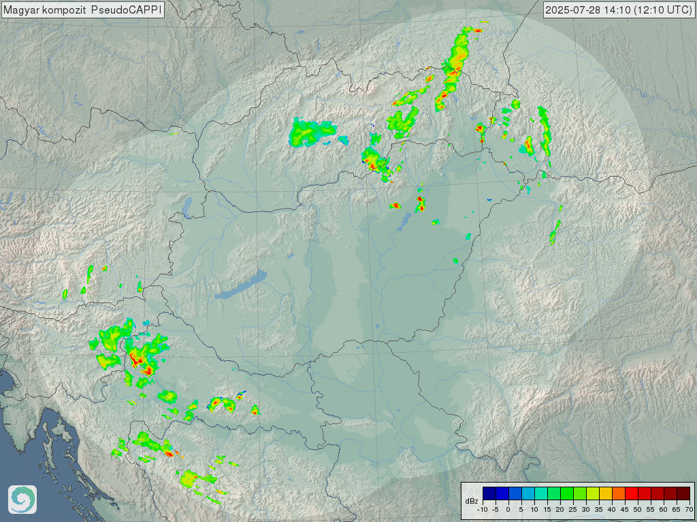Select the orange swatch between 40 and 45 dBz
This screenshot has height=522, width=697.
tap(618, 493)
